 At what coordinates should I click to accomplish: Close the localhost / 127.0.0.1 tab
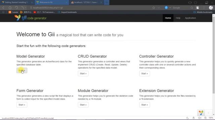[x=101, y=2]
